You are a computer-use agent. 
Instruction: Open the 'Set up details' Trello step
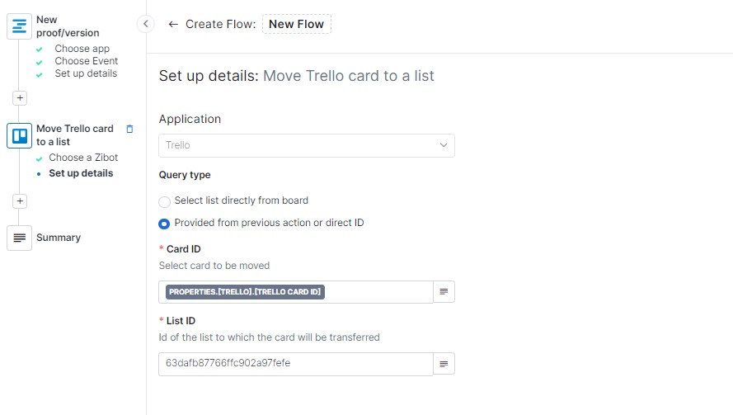point(81,173)
